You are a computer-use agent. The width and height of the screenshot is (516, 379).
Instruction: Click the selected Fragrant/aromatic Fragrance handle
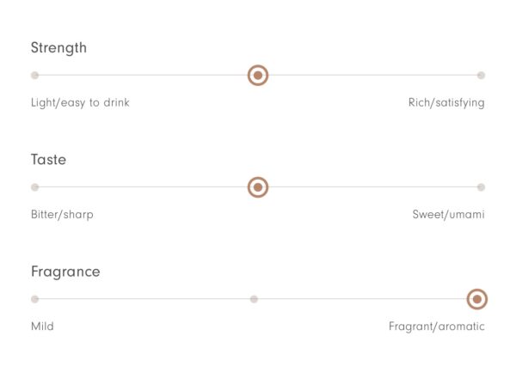tap(477, 299)
